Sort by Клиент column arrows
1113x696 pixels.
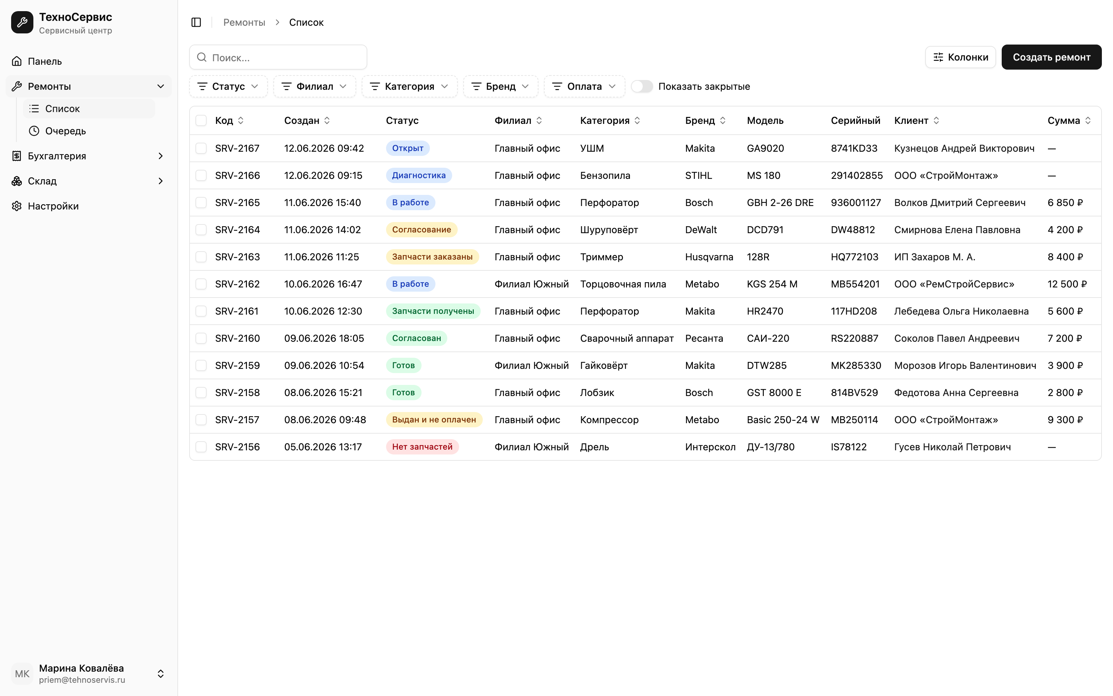[936, 120]
